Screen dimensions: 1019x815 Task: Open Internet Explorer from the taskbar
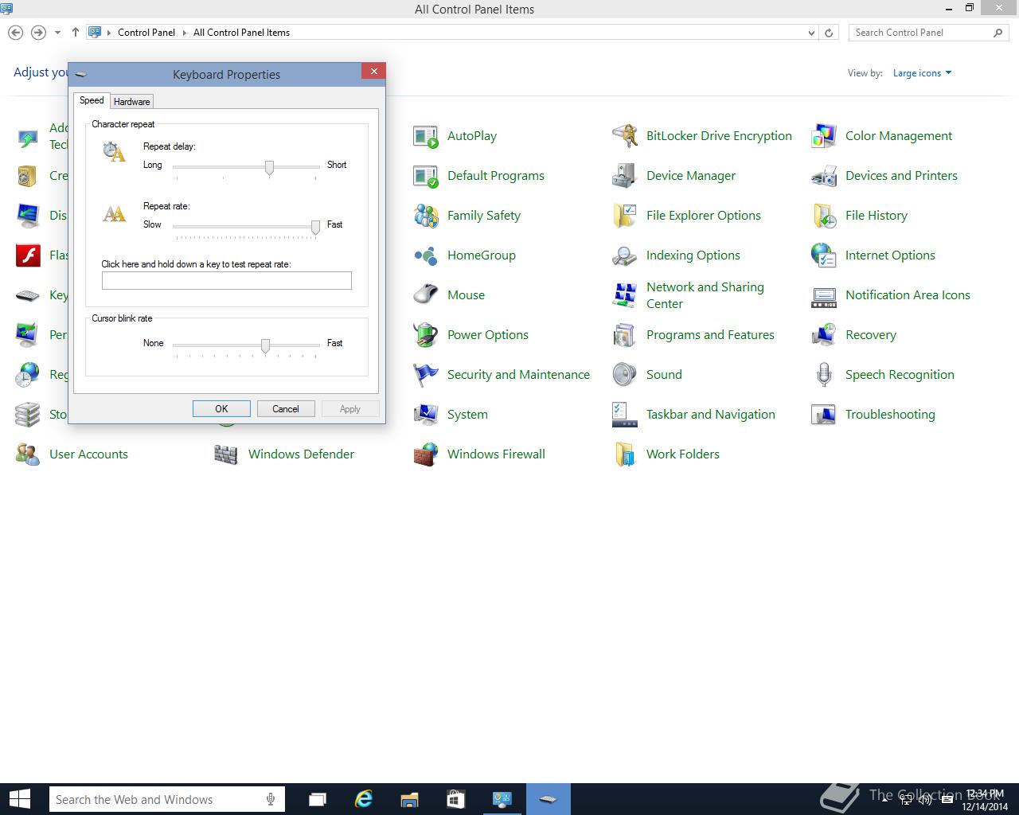coord(364,799)
